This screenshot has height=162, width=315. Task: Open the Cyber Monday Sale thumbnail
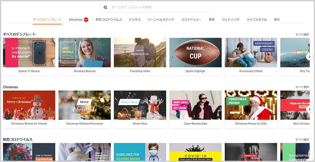[x=195, y=105]
